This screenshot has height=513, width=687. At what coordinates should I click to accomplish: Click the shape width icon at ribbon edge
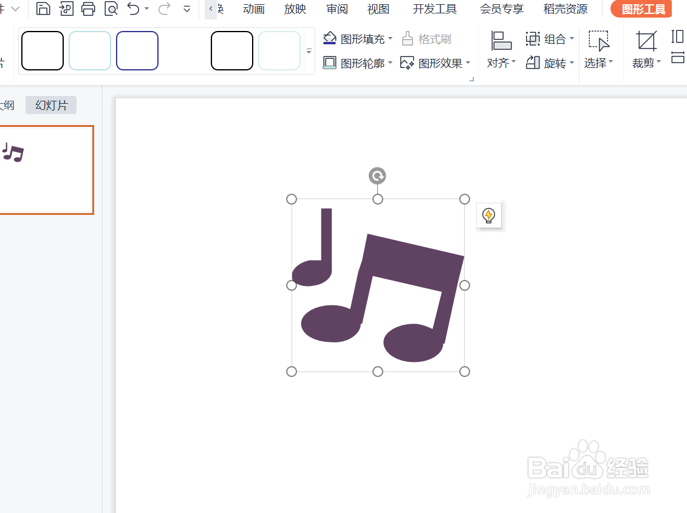tap(678, 58)
